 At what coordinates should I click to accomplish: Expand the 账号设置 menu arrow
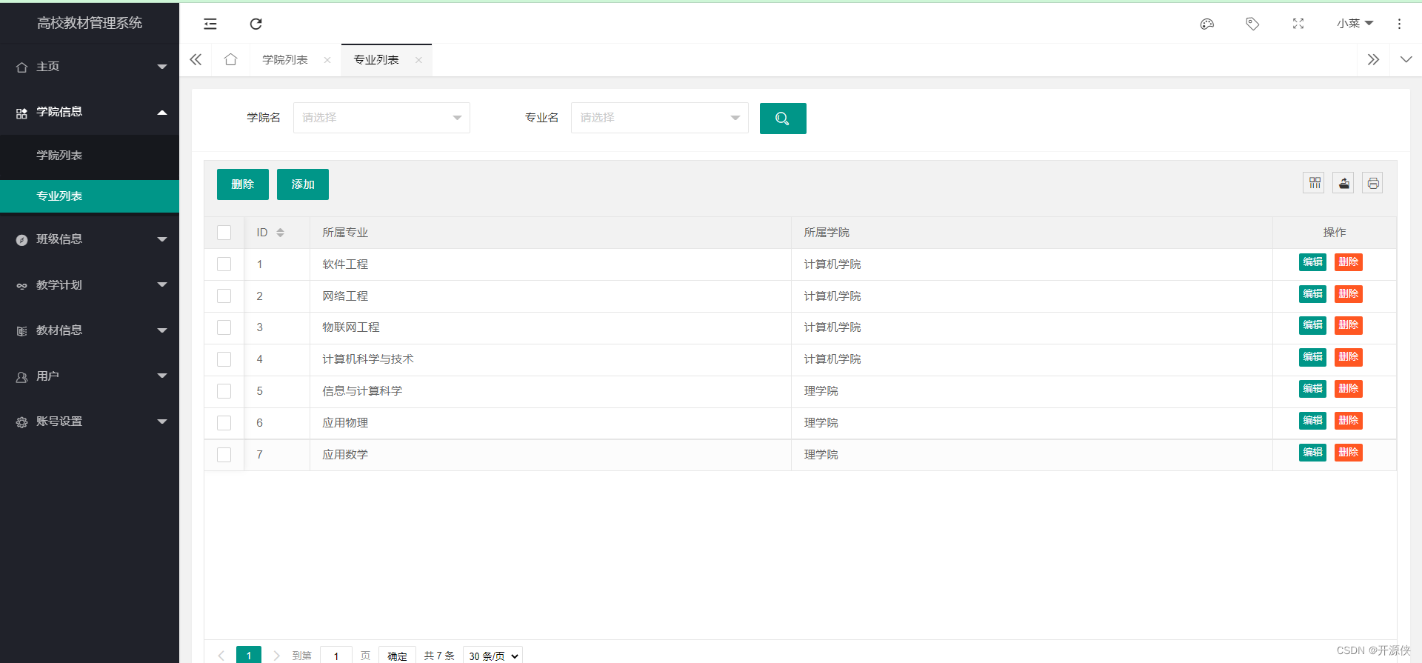tap(162, 422)
